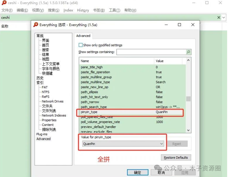Clear the ceshi search with the X icon
Viewport: 228px width, 177px height.
[218, 17]
